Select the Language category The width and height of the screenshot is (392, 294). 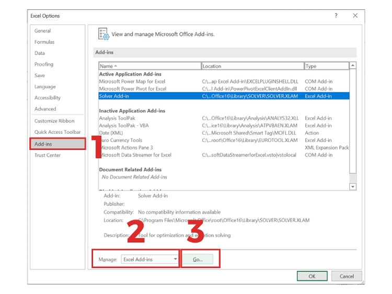pos(45,87)
